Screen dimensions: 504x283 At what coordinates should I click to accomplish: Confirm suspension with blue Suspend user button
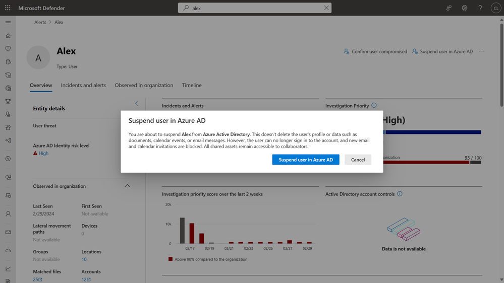tap(306, 160)
